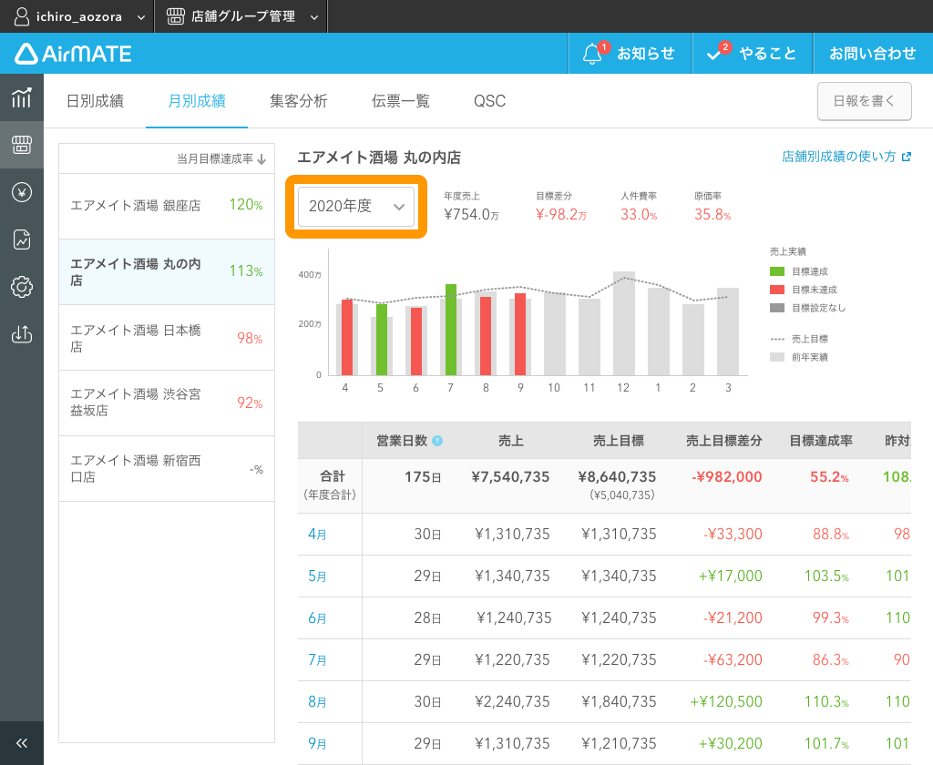The width and height of the screenshot is (933, 765).
Task: Click the 原価率 35.8% value
Action: 713,214
